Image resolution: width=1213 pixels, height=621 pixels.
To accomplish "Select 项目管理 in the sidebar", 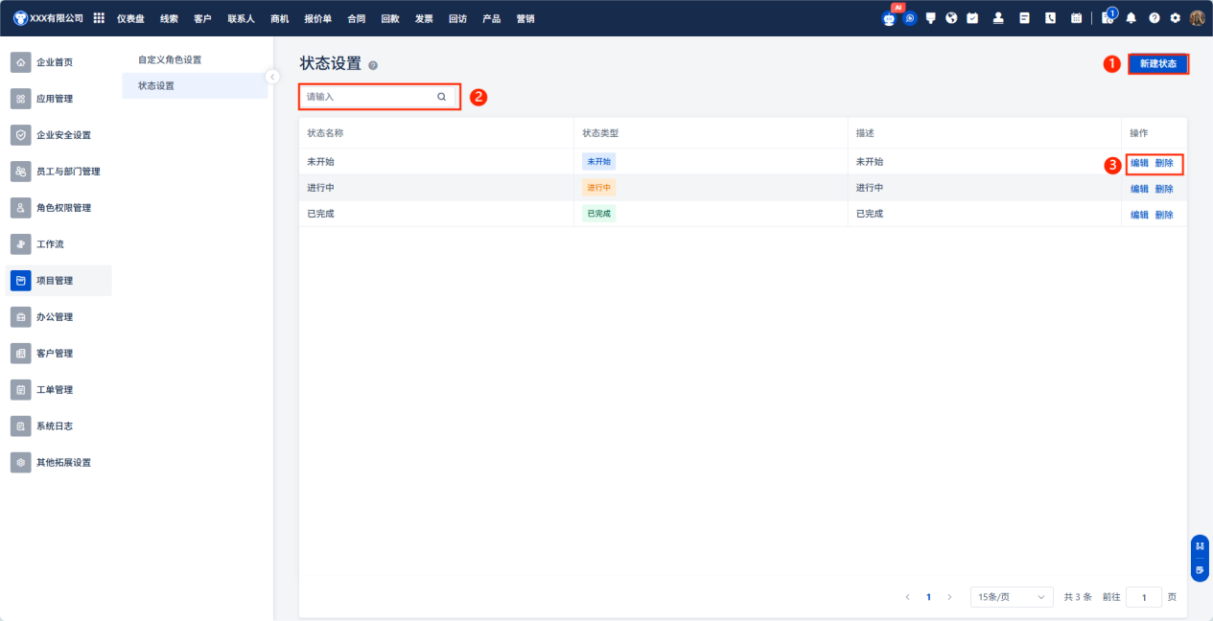I will click(x=58, y=281).
